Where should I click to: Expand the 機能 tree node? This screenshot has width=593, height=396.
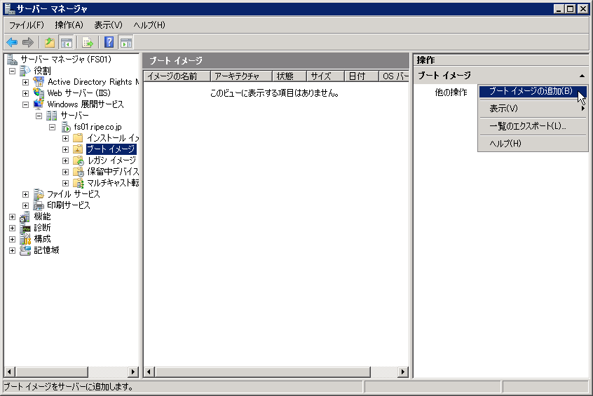12,217
